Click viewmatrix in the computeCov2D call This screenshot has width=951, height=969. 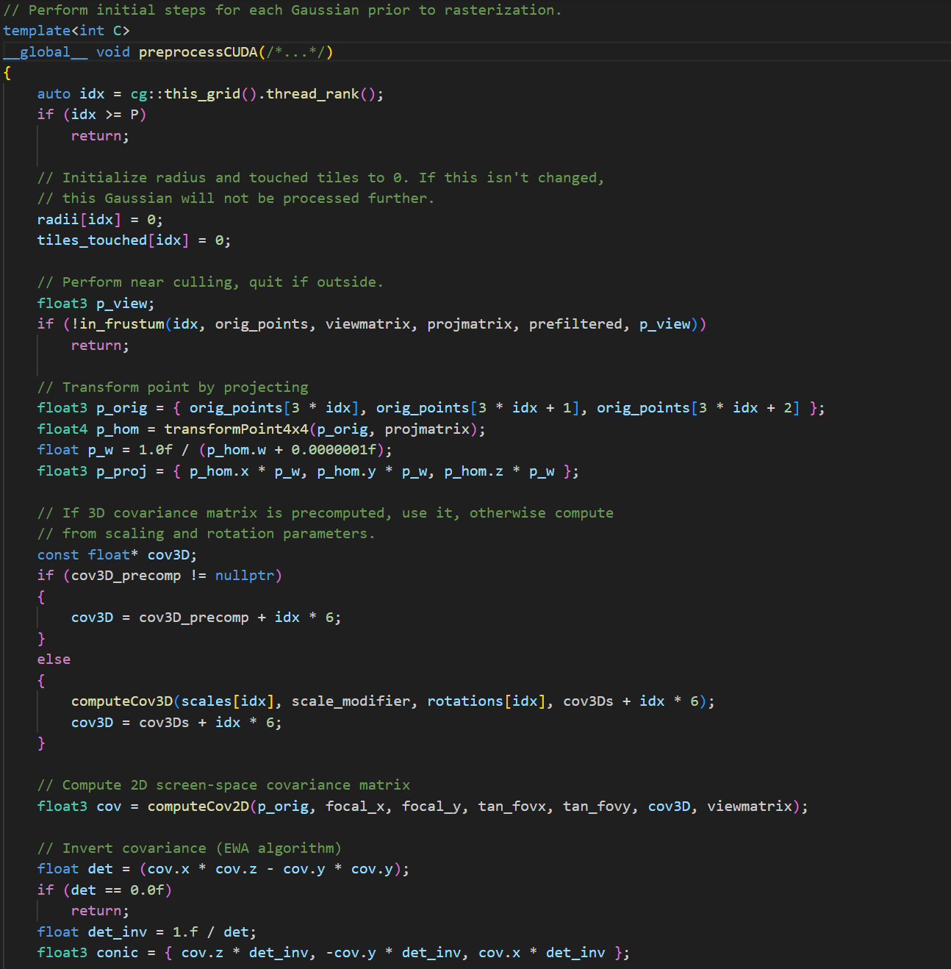coord(750,807)
